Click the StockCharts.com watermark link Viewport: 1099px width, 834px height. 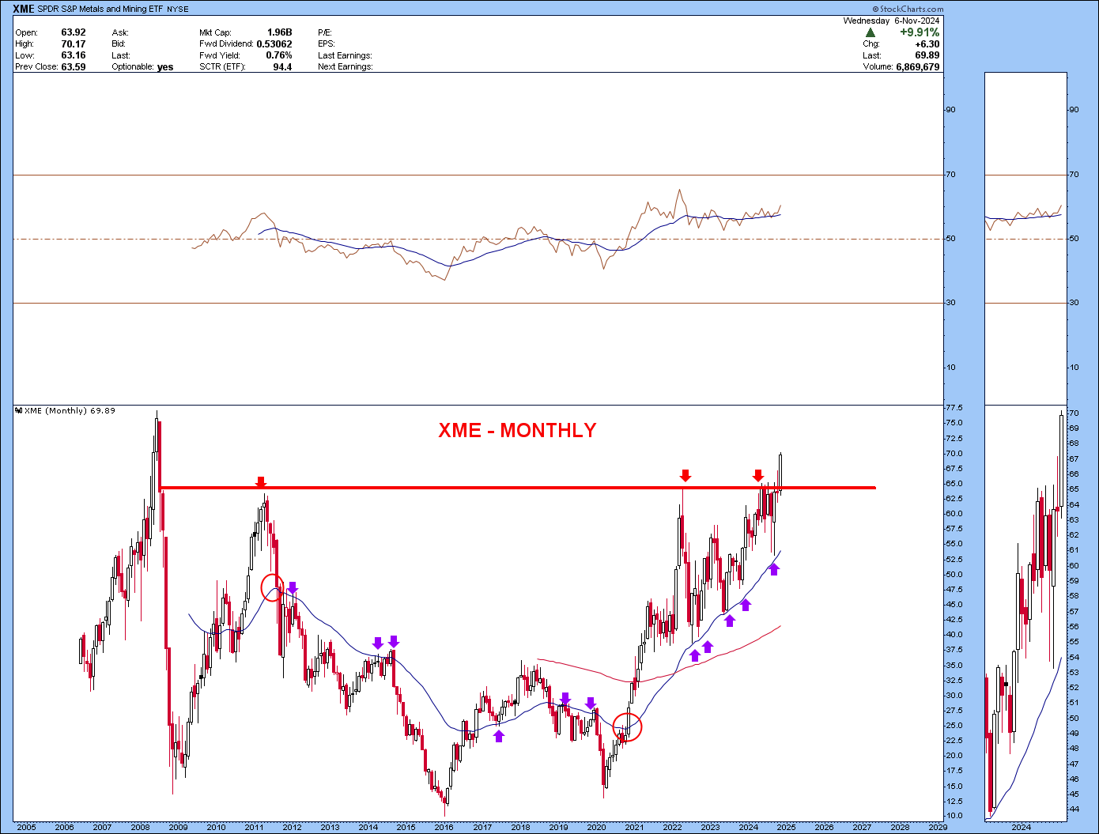click(x=912, y=9)
